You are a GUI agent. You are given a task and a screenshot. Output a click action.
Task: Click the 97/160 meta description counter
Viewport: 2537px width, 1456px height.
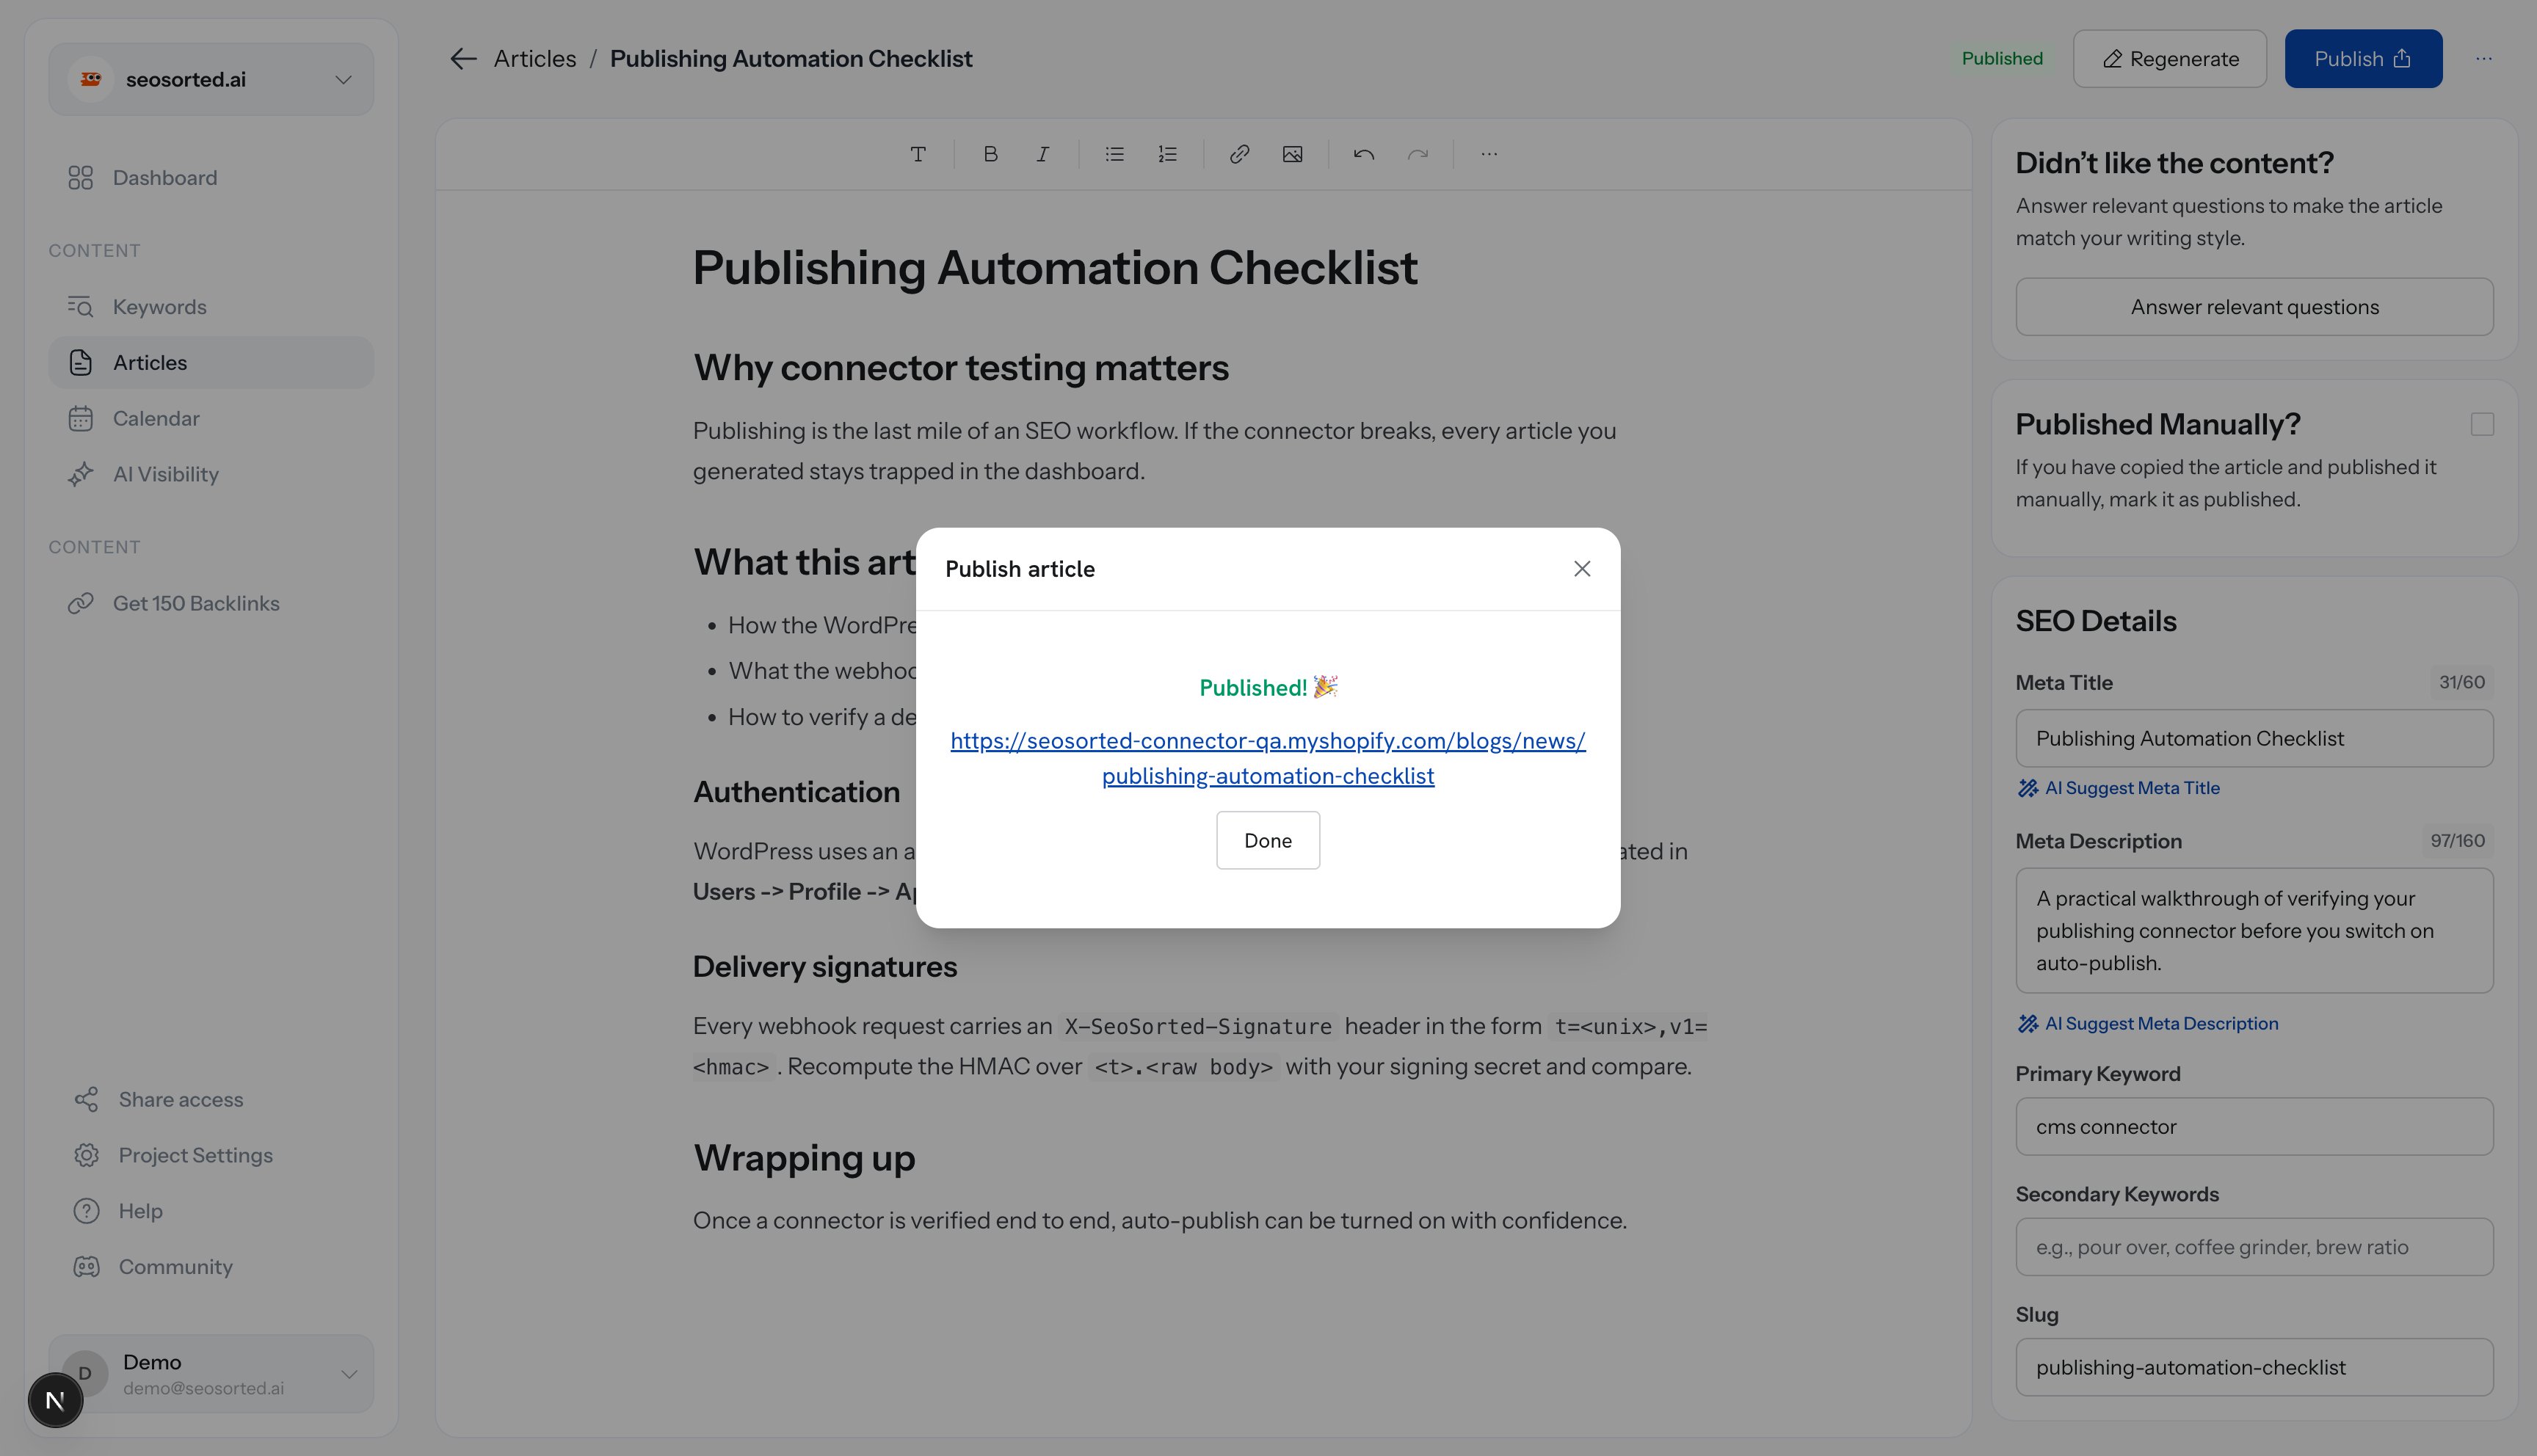(x=2456, y=840)
